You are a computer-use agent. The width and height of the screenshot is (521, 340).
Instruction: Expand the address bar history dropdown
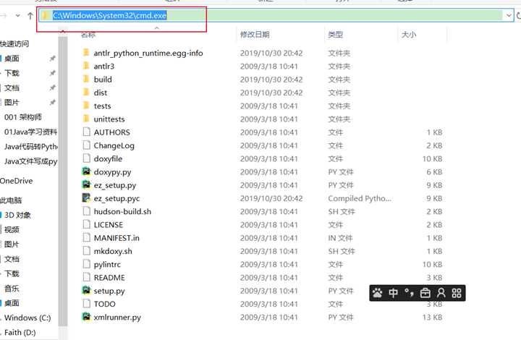pyautogui.click(x=509, y=15)
